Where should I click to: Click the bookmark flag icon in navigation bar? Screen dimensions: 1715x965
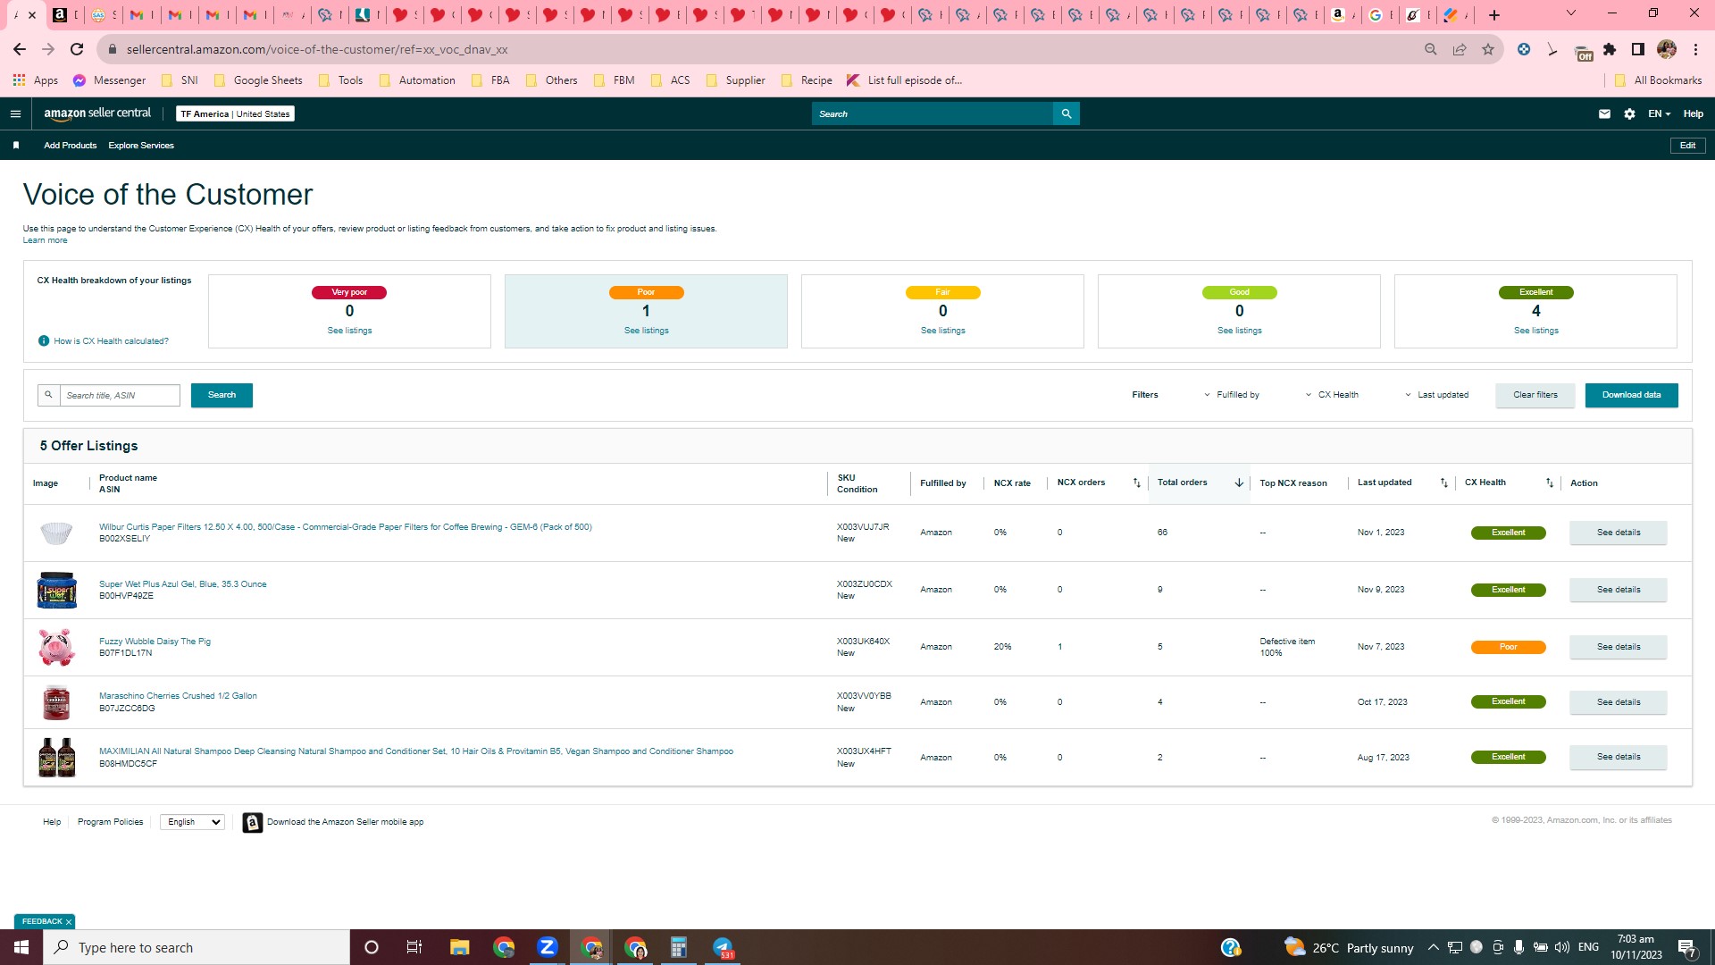click(x=16, y=146)
